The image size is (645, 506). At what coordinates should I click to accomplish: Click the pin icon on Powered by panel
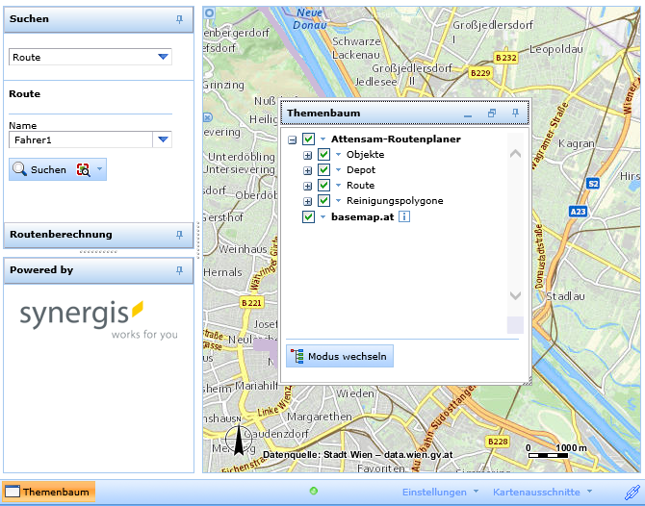pos(179,271)
